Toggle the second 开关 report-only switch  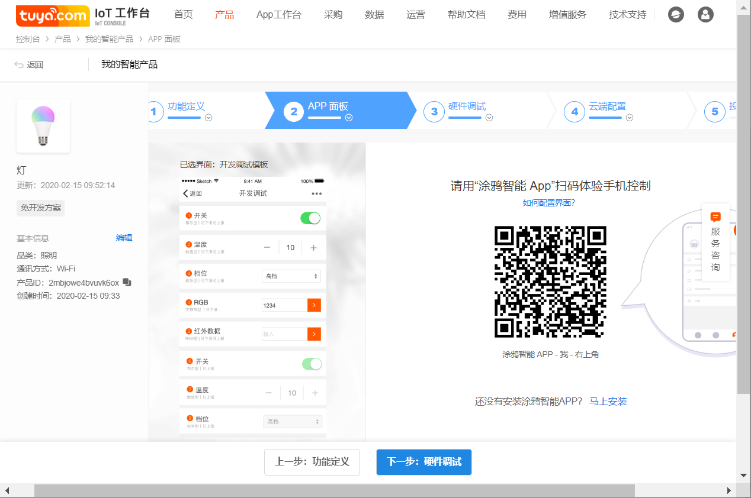312,364
